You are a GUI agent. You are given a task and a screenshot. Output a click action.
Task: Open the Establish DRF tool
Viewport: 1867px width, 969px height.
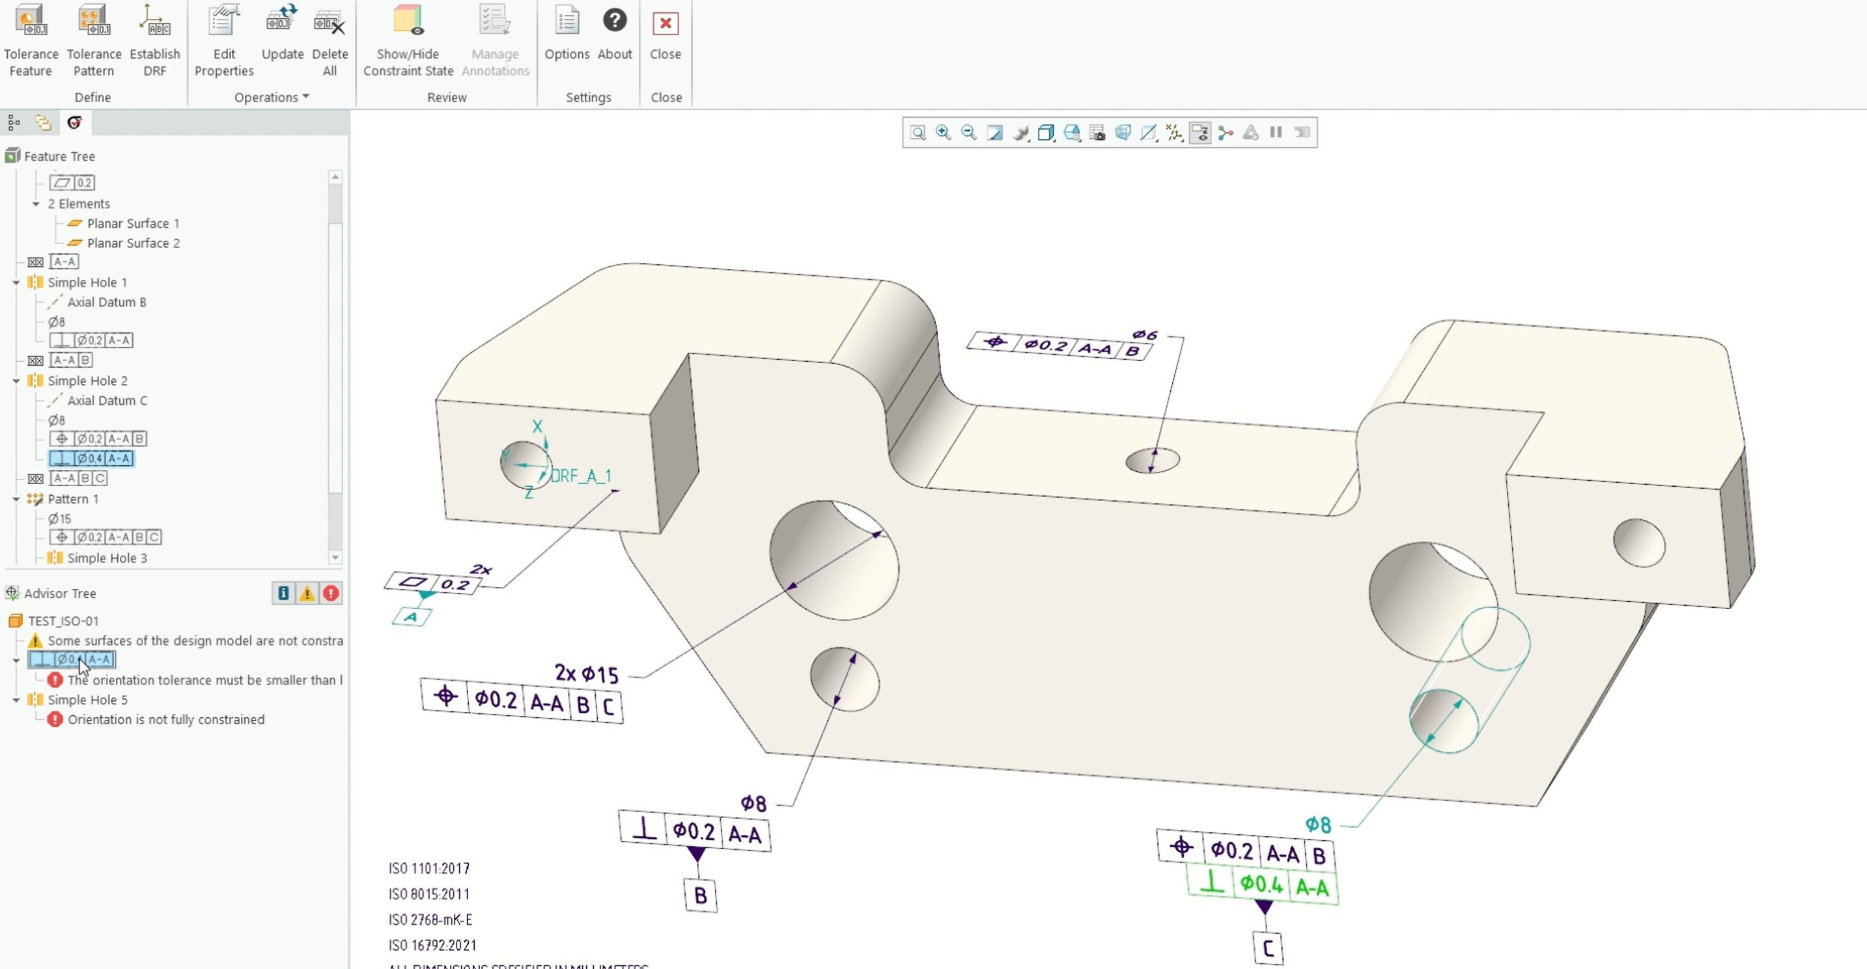(154, 40)
